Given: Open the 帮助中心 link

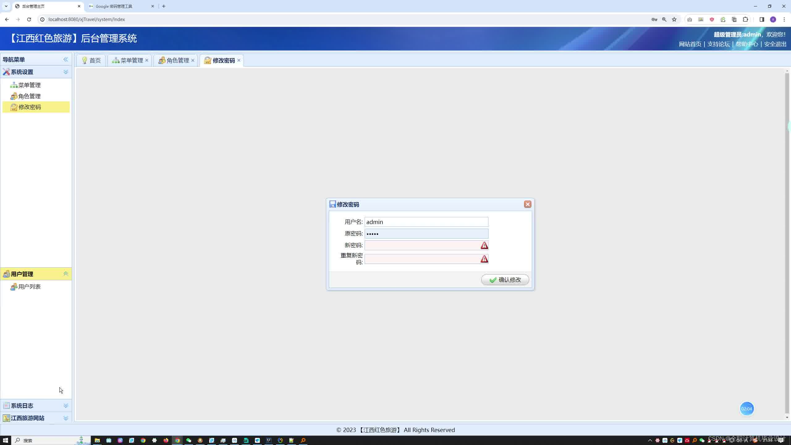Looking at the screenshot, I should click(747, 44).
